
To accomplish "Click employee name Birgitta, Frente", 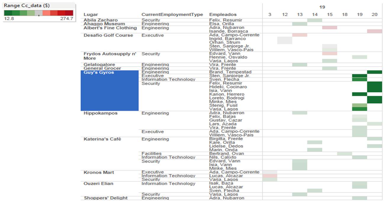I will click(x=226, y=139).
